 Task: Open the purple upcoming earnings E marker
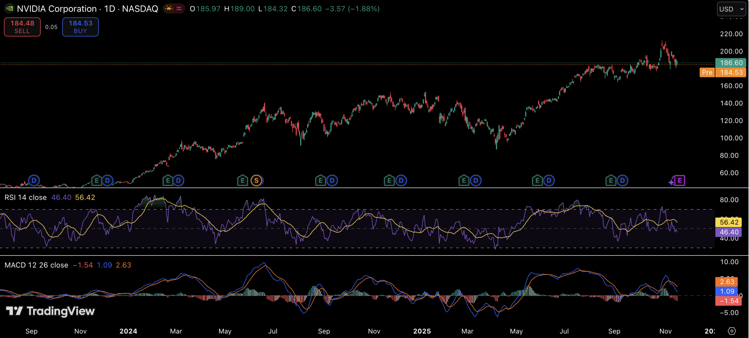[x=679, y=180]
